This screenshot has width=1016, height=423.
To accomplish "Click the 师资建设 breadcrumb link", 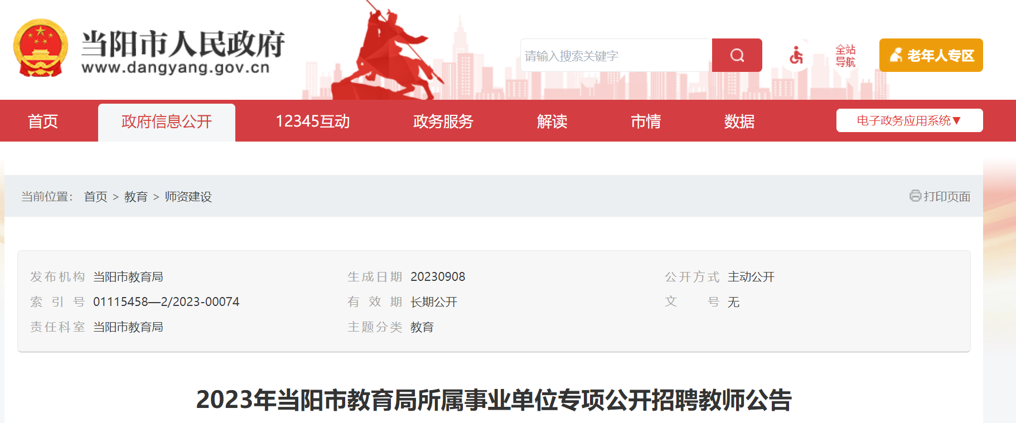I will 188,197.
